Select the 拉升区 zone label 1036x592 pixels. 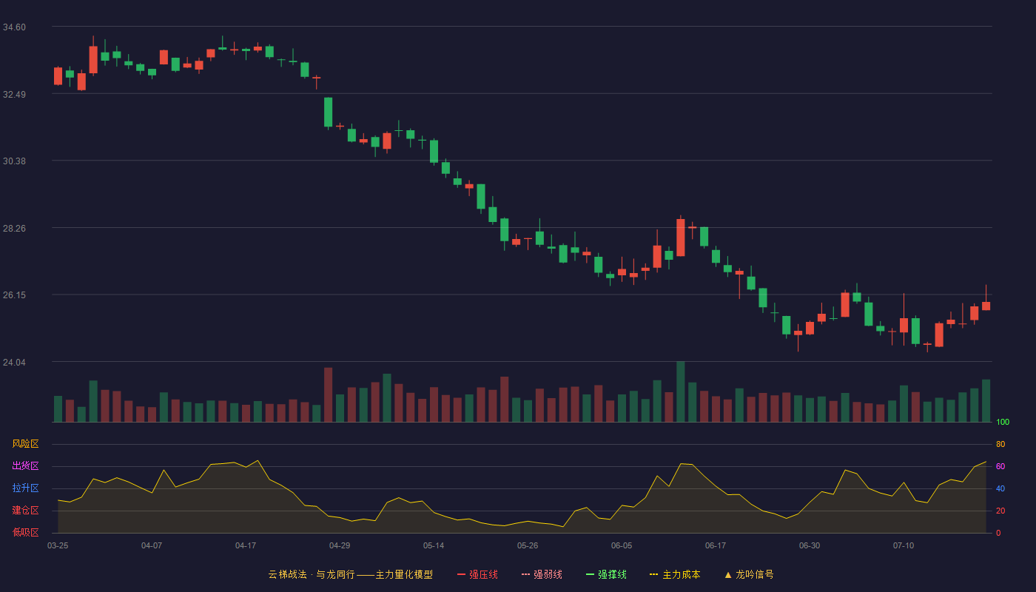25,488
